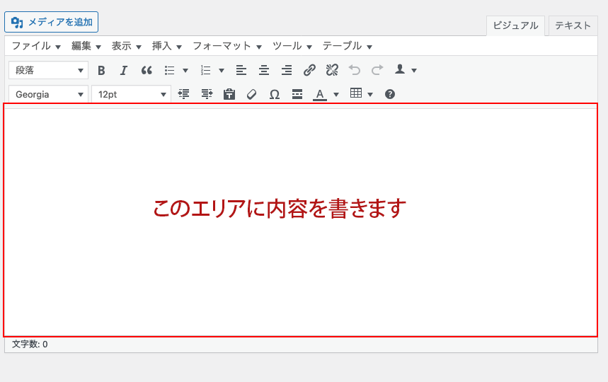The height and width of the screenshot is (382, 608).
Task: Insert a blockquote
Action: 147,70
